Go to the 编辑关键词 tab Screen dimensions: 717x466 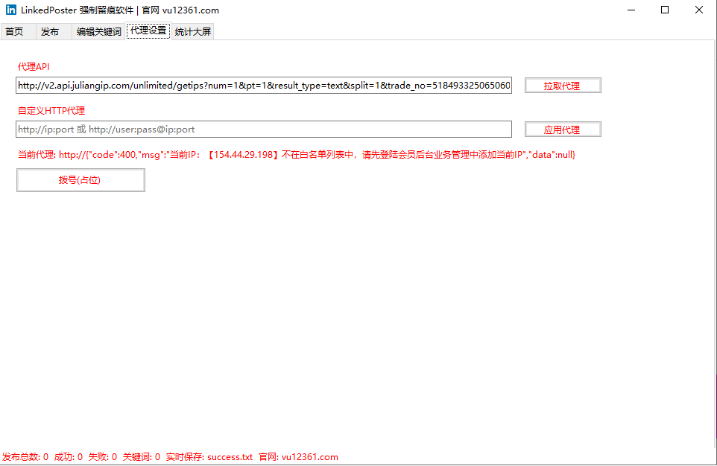pos(98,32)
